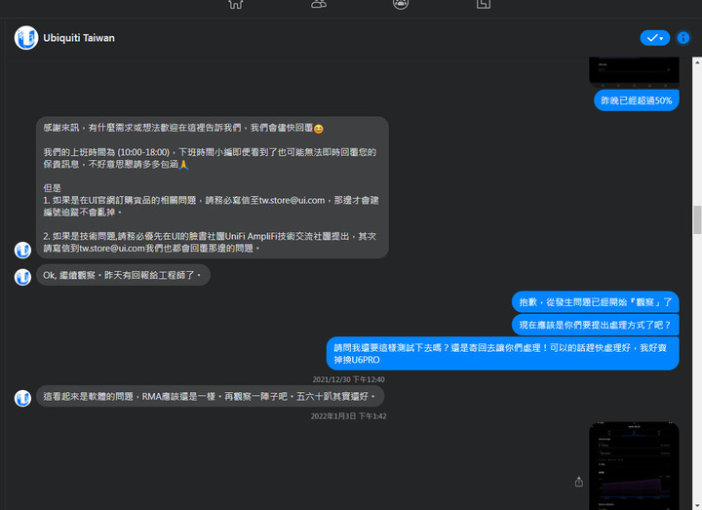The image size is (702, 510).
Task: Click message starting '抱歉，從發生問題'
Action: (x=596, y=301)
